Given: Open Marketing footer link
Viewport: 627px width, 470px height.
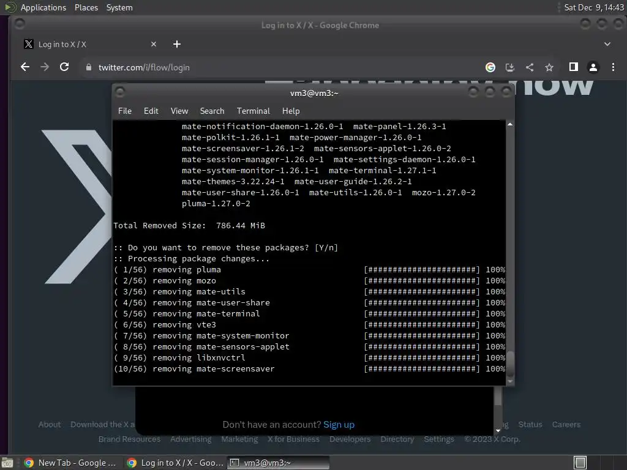Looking at the screenshot, I should coord(239,439).
